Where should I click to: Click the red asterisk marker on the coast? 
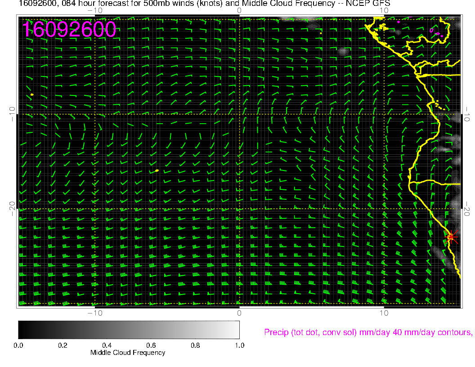(451, 237)
